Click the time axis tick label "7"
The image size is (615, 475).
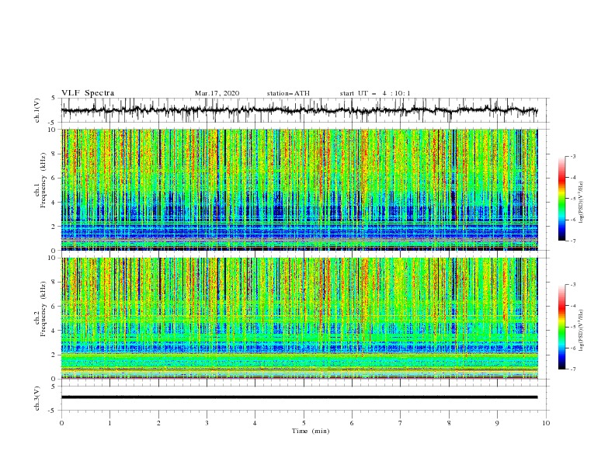point(401,423)
